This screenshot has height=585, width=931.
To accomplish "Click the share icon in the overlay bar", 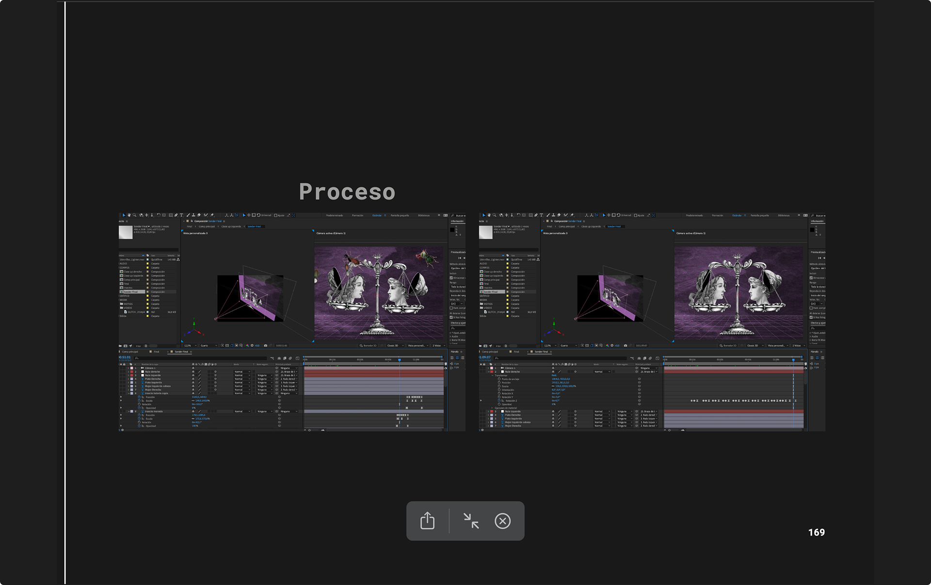I will tap(427, 521).
